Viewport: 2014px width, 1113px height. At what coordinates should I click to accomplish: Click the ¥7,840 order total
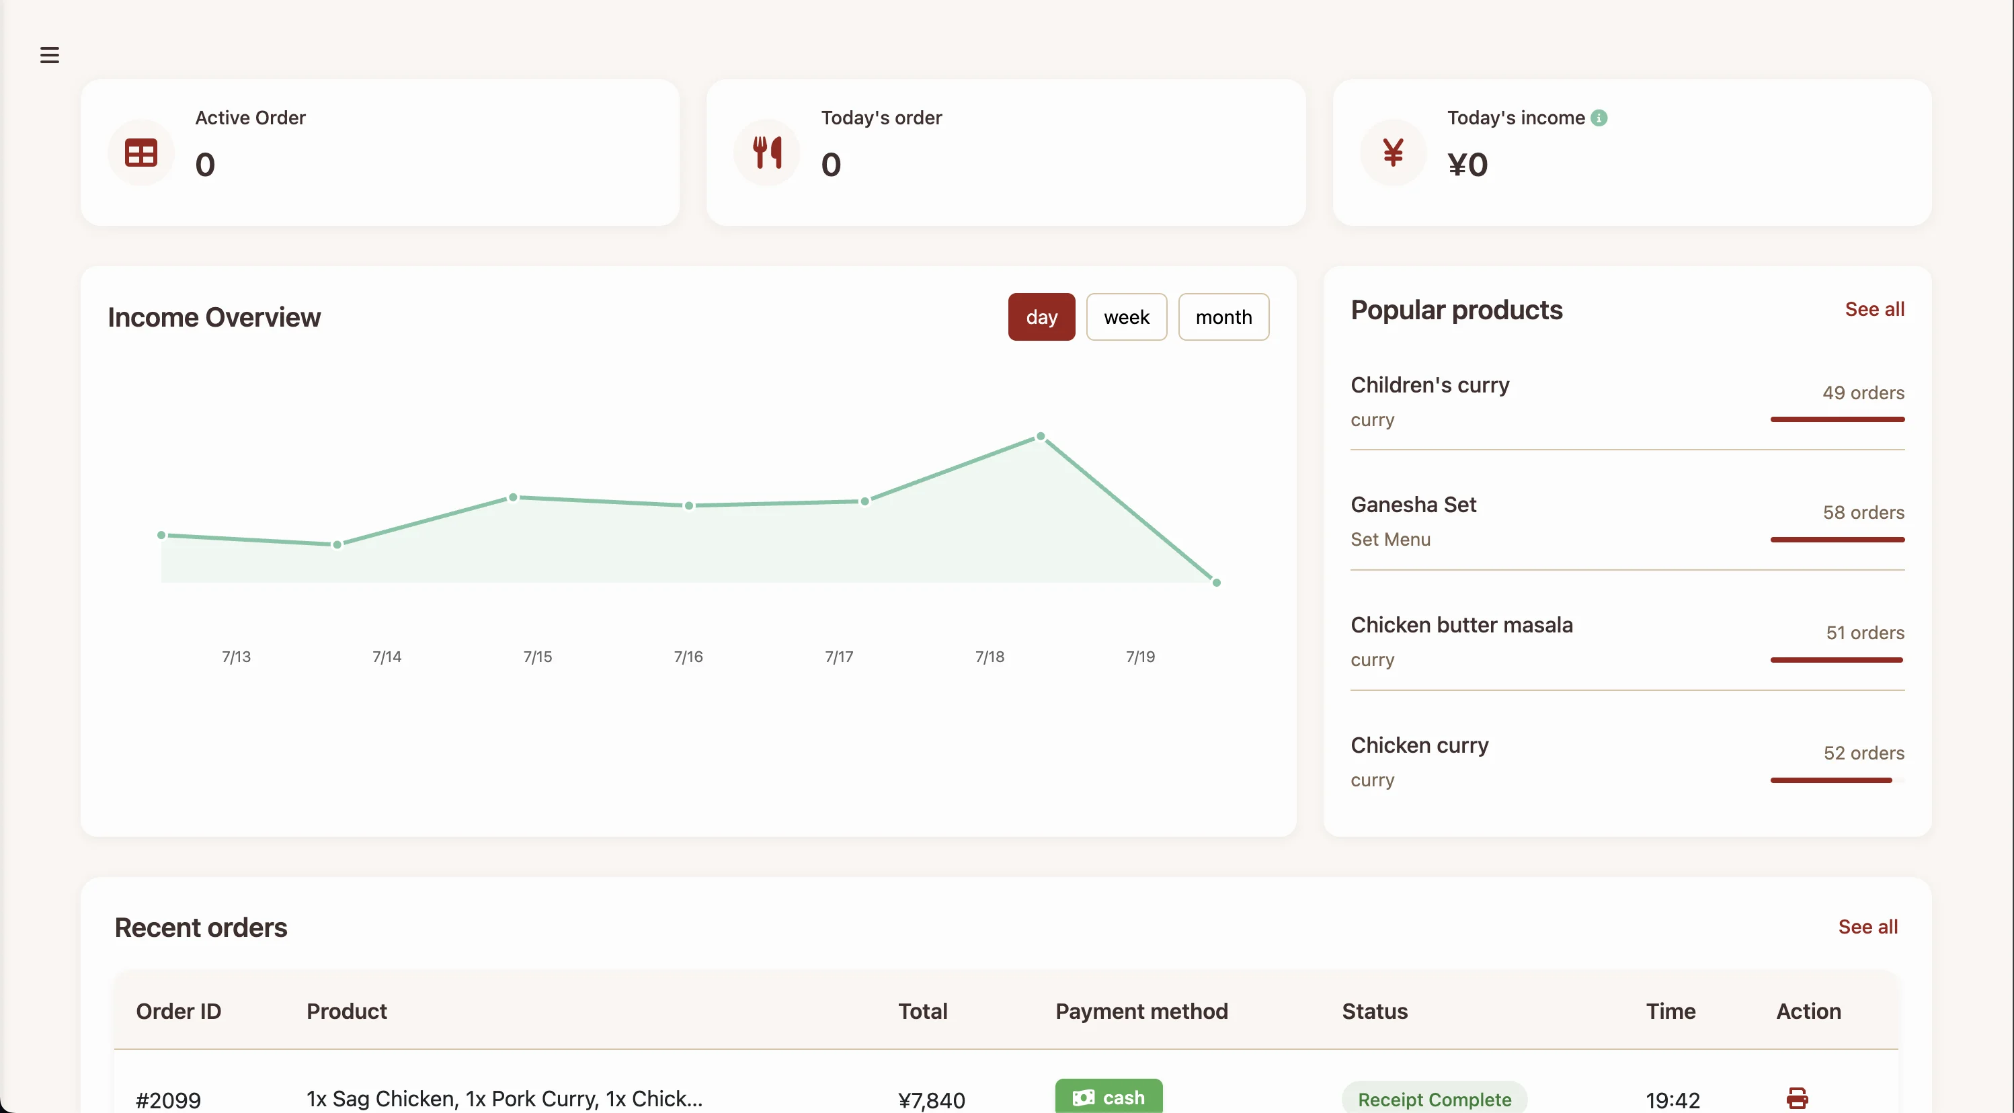pos(931,1100)
